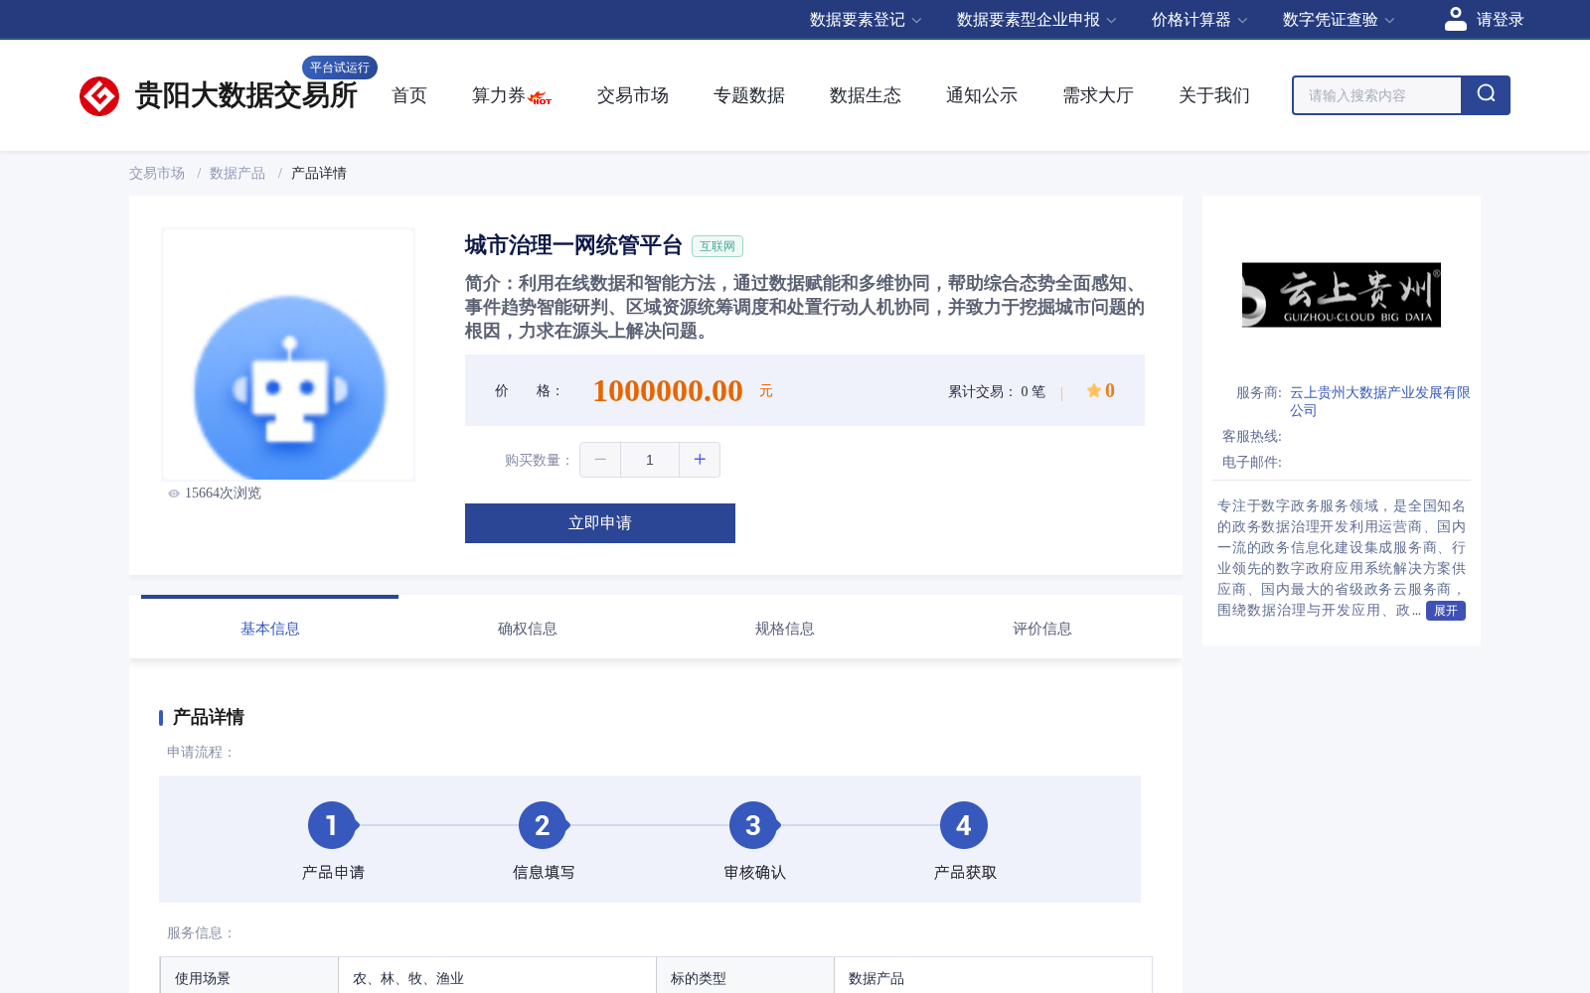
Task: Click 数据产品 breadcrumb link
Action: coord(238,173)
